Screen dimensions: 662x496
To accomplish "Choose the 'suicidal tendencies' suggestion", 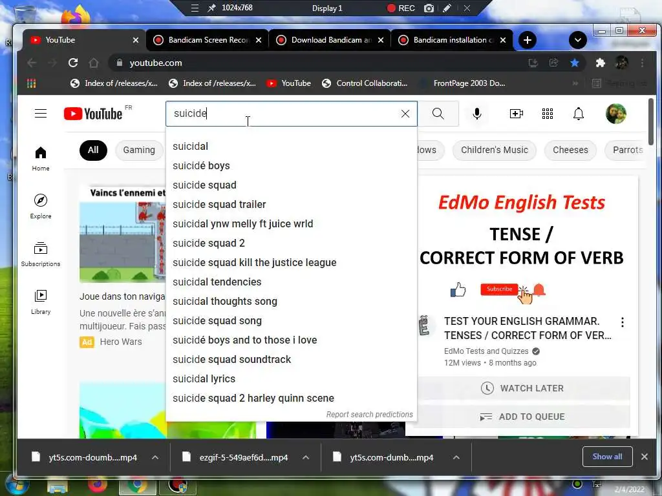I will 292,282.
